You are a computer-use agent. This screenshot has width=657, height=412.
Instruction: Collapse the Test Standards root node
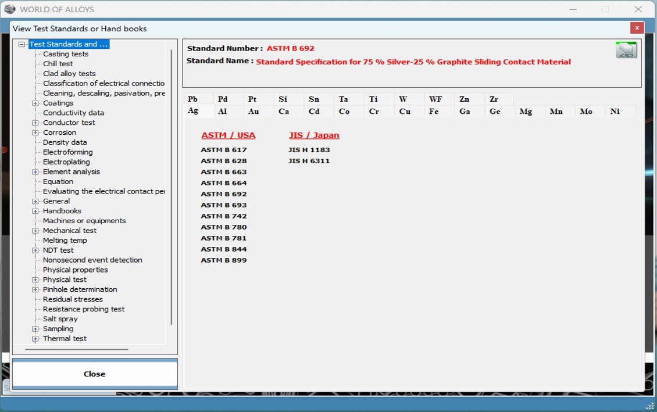(22, 44)
